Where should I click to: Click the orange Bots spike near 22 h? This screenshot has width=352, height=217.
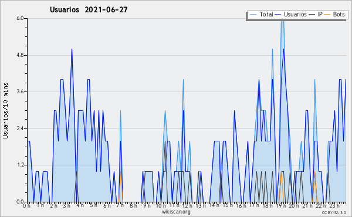[x=314, y=172]
